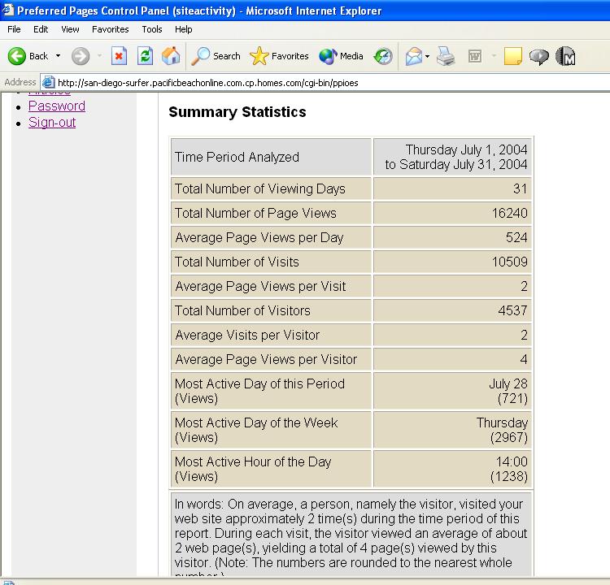Screen dimensions: 610x585
Task: Expand the Mail options dropdown arrow
Action: pyautogui.click(x=427, y=56)
